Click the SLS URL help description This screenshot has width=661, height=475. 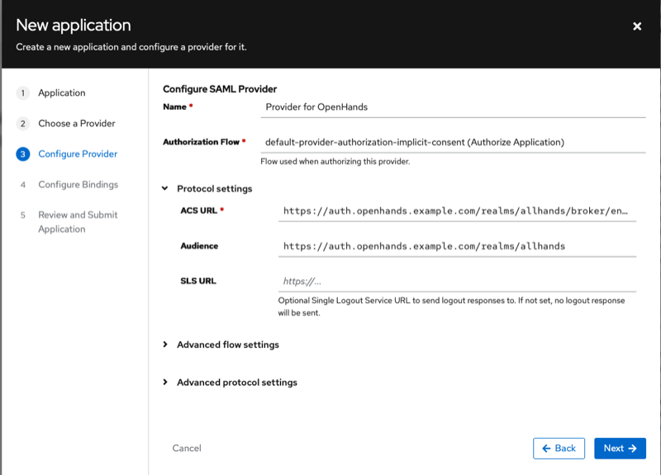point(451,306)
